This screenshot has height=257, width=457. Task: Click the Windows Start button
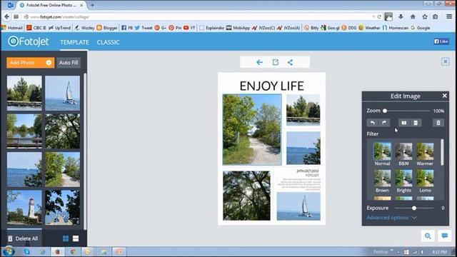pos(9,251)
